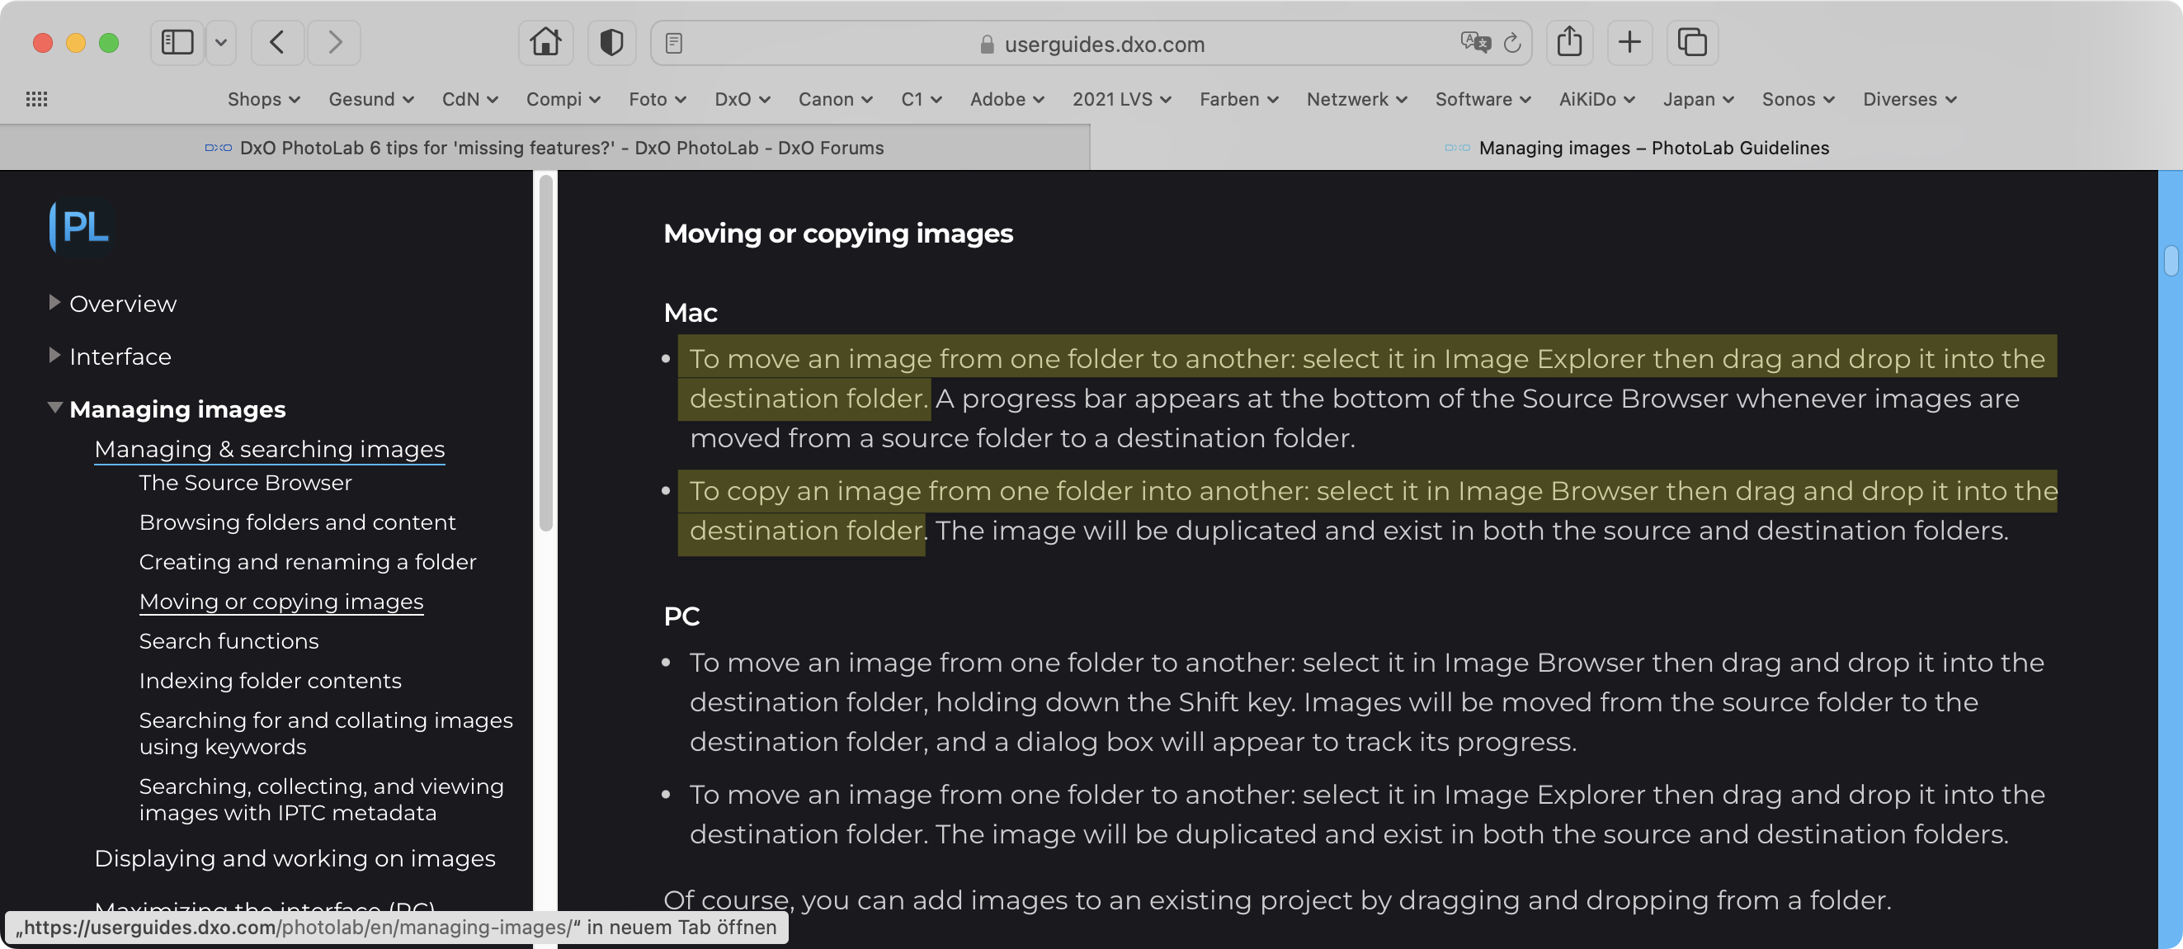Go back with the back arrow
Viewport: 2183px width, 949px height.
tap(277, 42)
